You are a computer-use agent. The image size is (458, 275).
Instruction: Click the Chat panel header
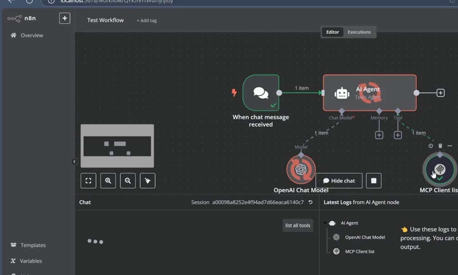point(85,202)
